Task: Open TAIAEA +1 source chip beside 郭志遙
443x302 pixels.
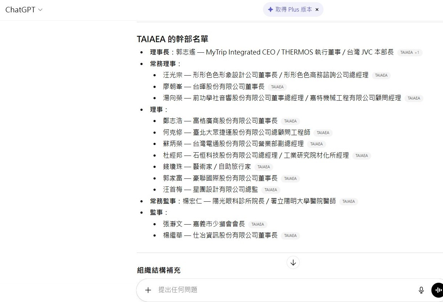Action: 410,52
